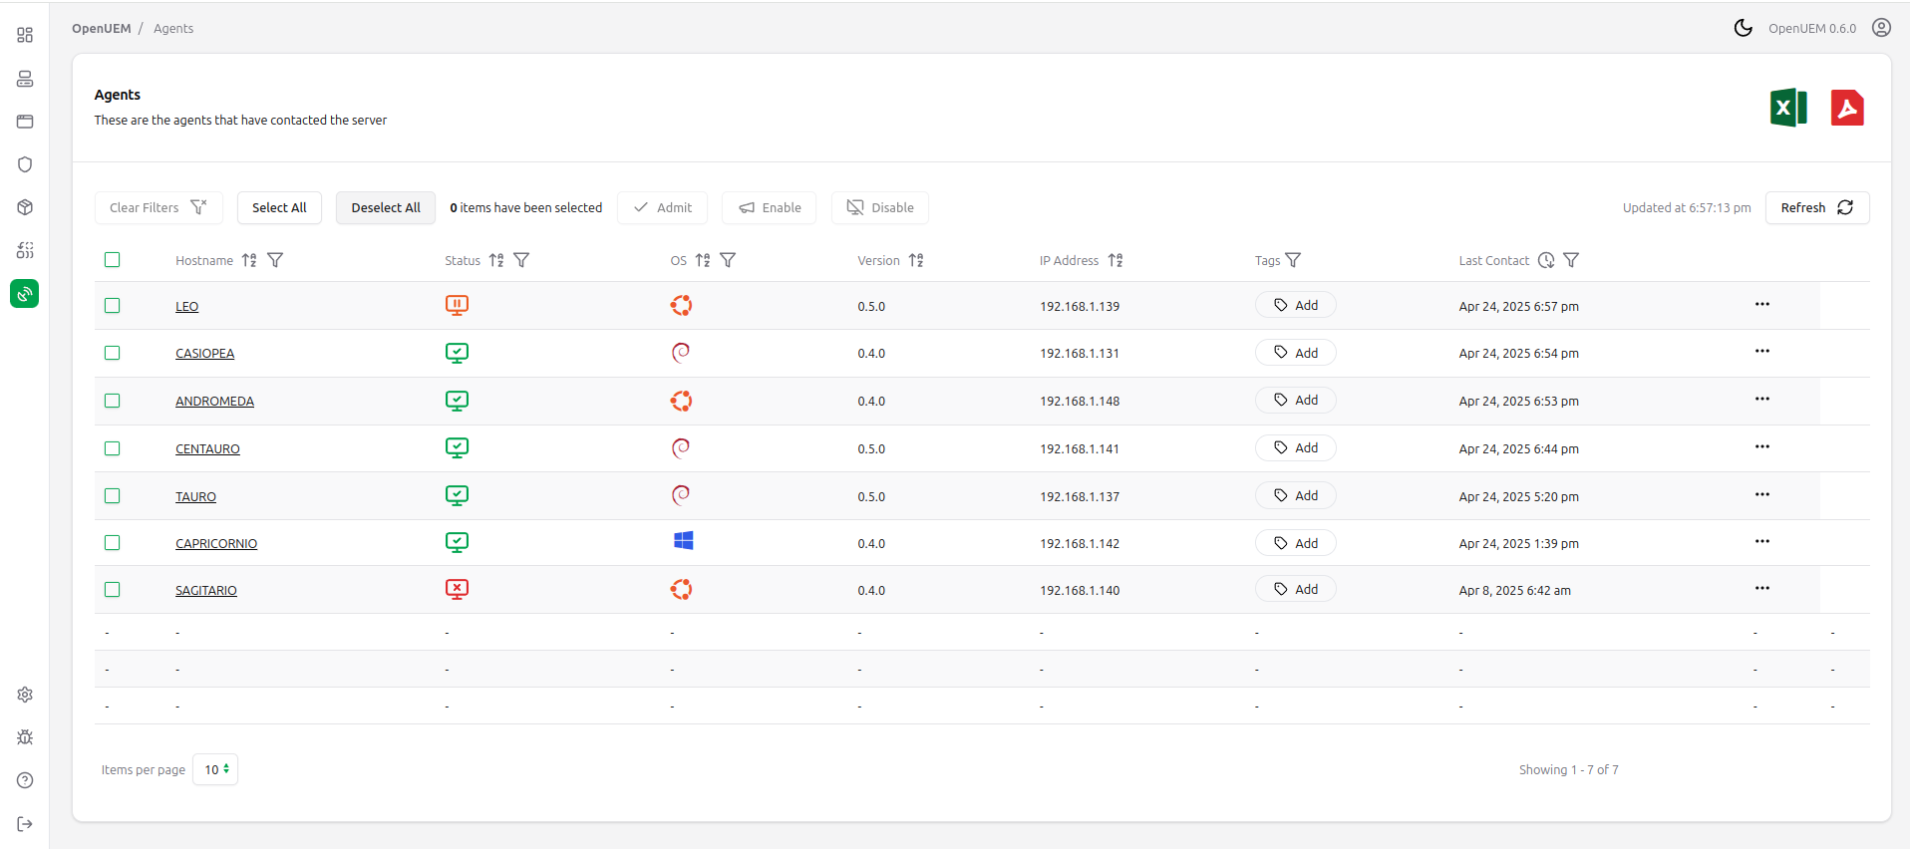The height and width of the screenshot is (849, 1910).
Task: Check the box for CASIOPEA
Action: 112,353
